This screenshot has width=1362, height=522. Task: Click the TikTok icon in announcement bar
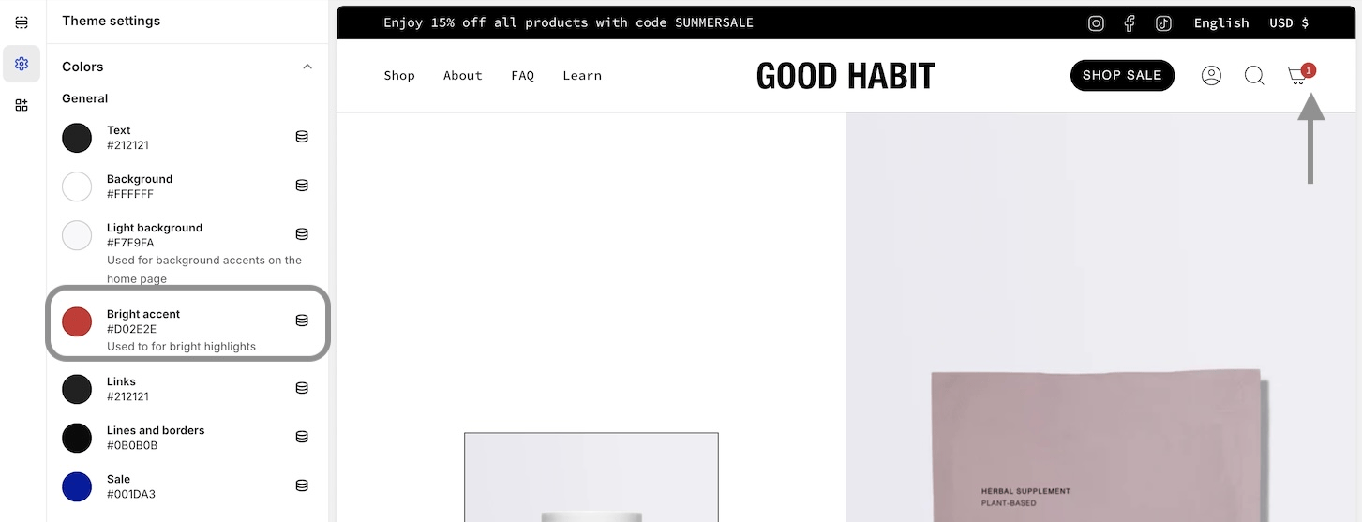pyautogui.click(x=1163, y=23)
